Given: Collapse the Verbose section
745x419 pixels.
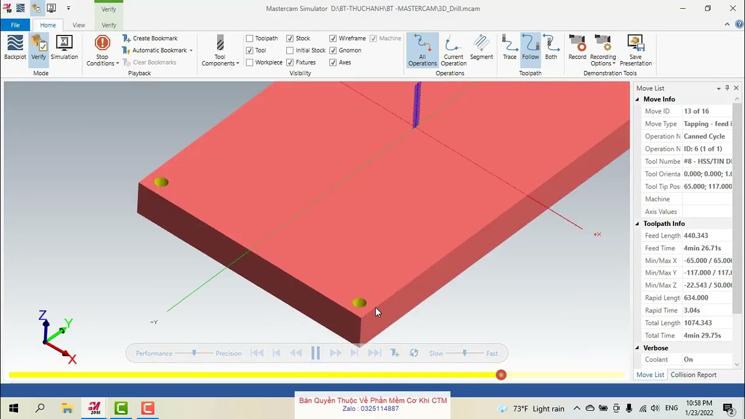Looking at the screenshot, I should click(638, 348).
